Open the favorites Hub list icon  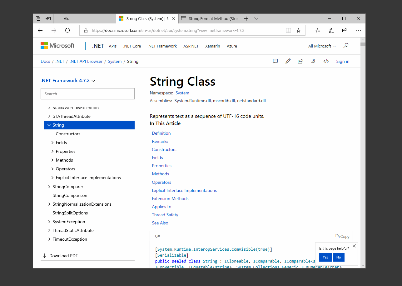(x=317, y=30)
